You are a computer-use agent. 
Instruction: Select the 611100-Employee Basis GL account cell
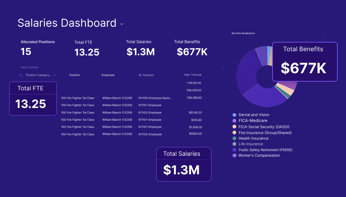click(155, 98)
